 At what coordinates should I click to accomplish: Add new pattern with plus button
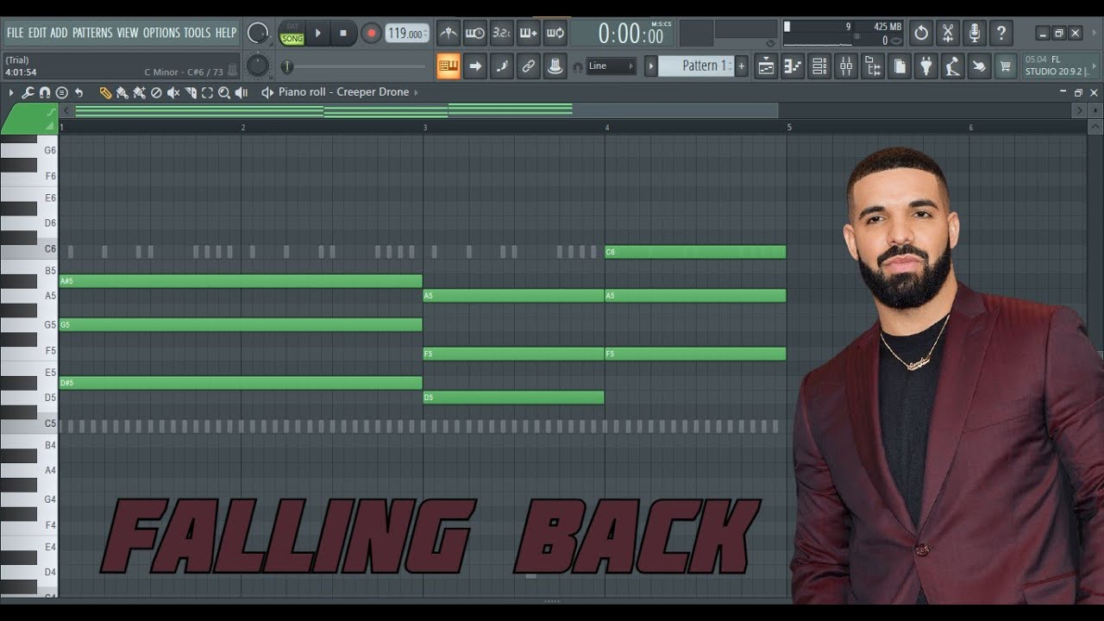coord(741,66)
